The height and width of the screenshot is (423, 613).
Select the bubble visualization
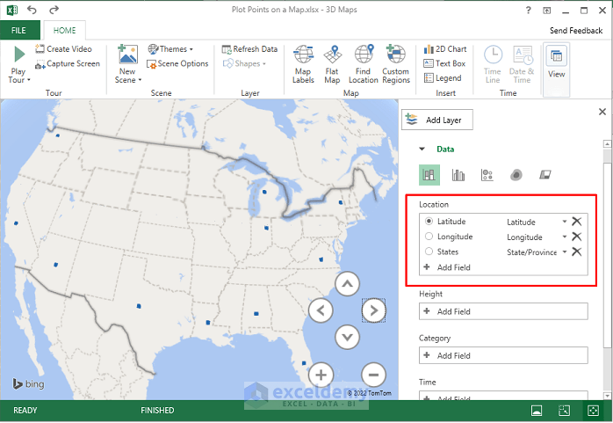point(487,175)
